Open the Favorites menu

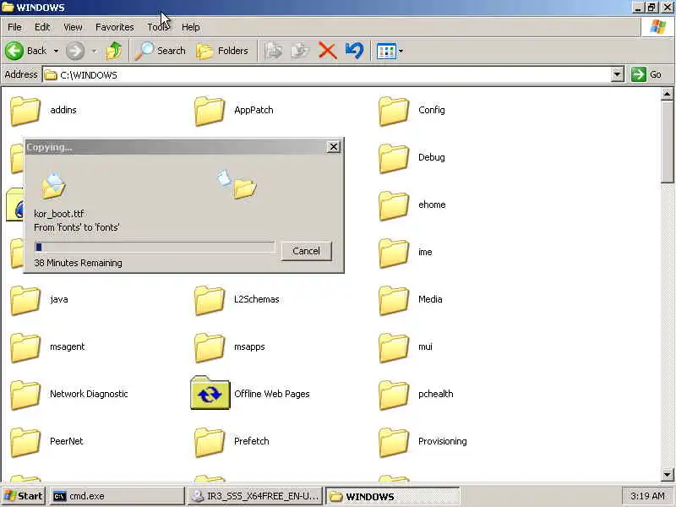115,27
